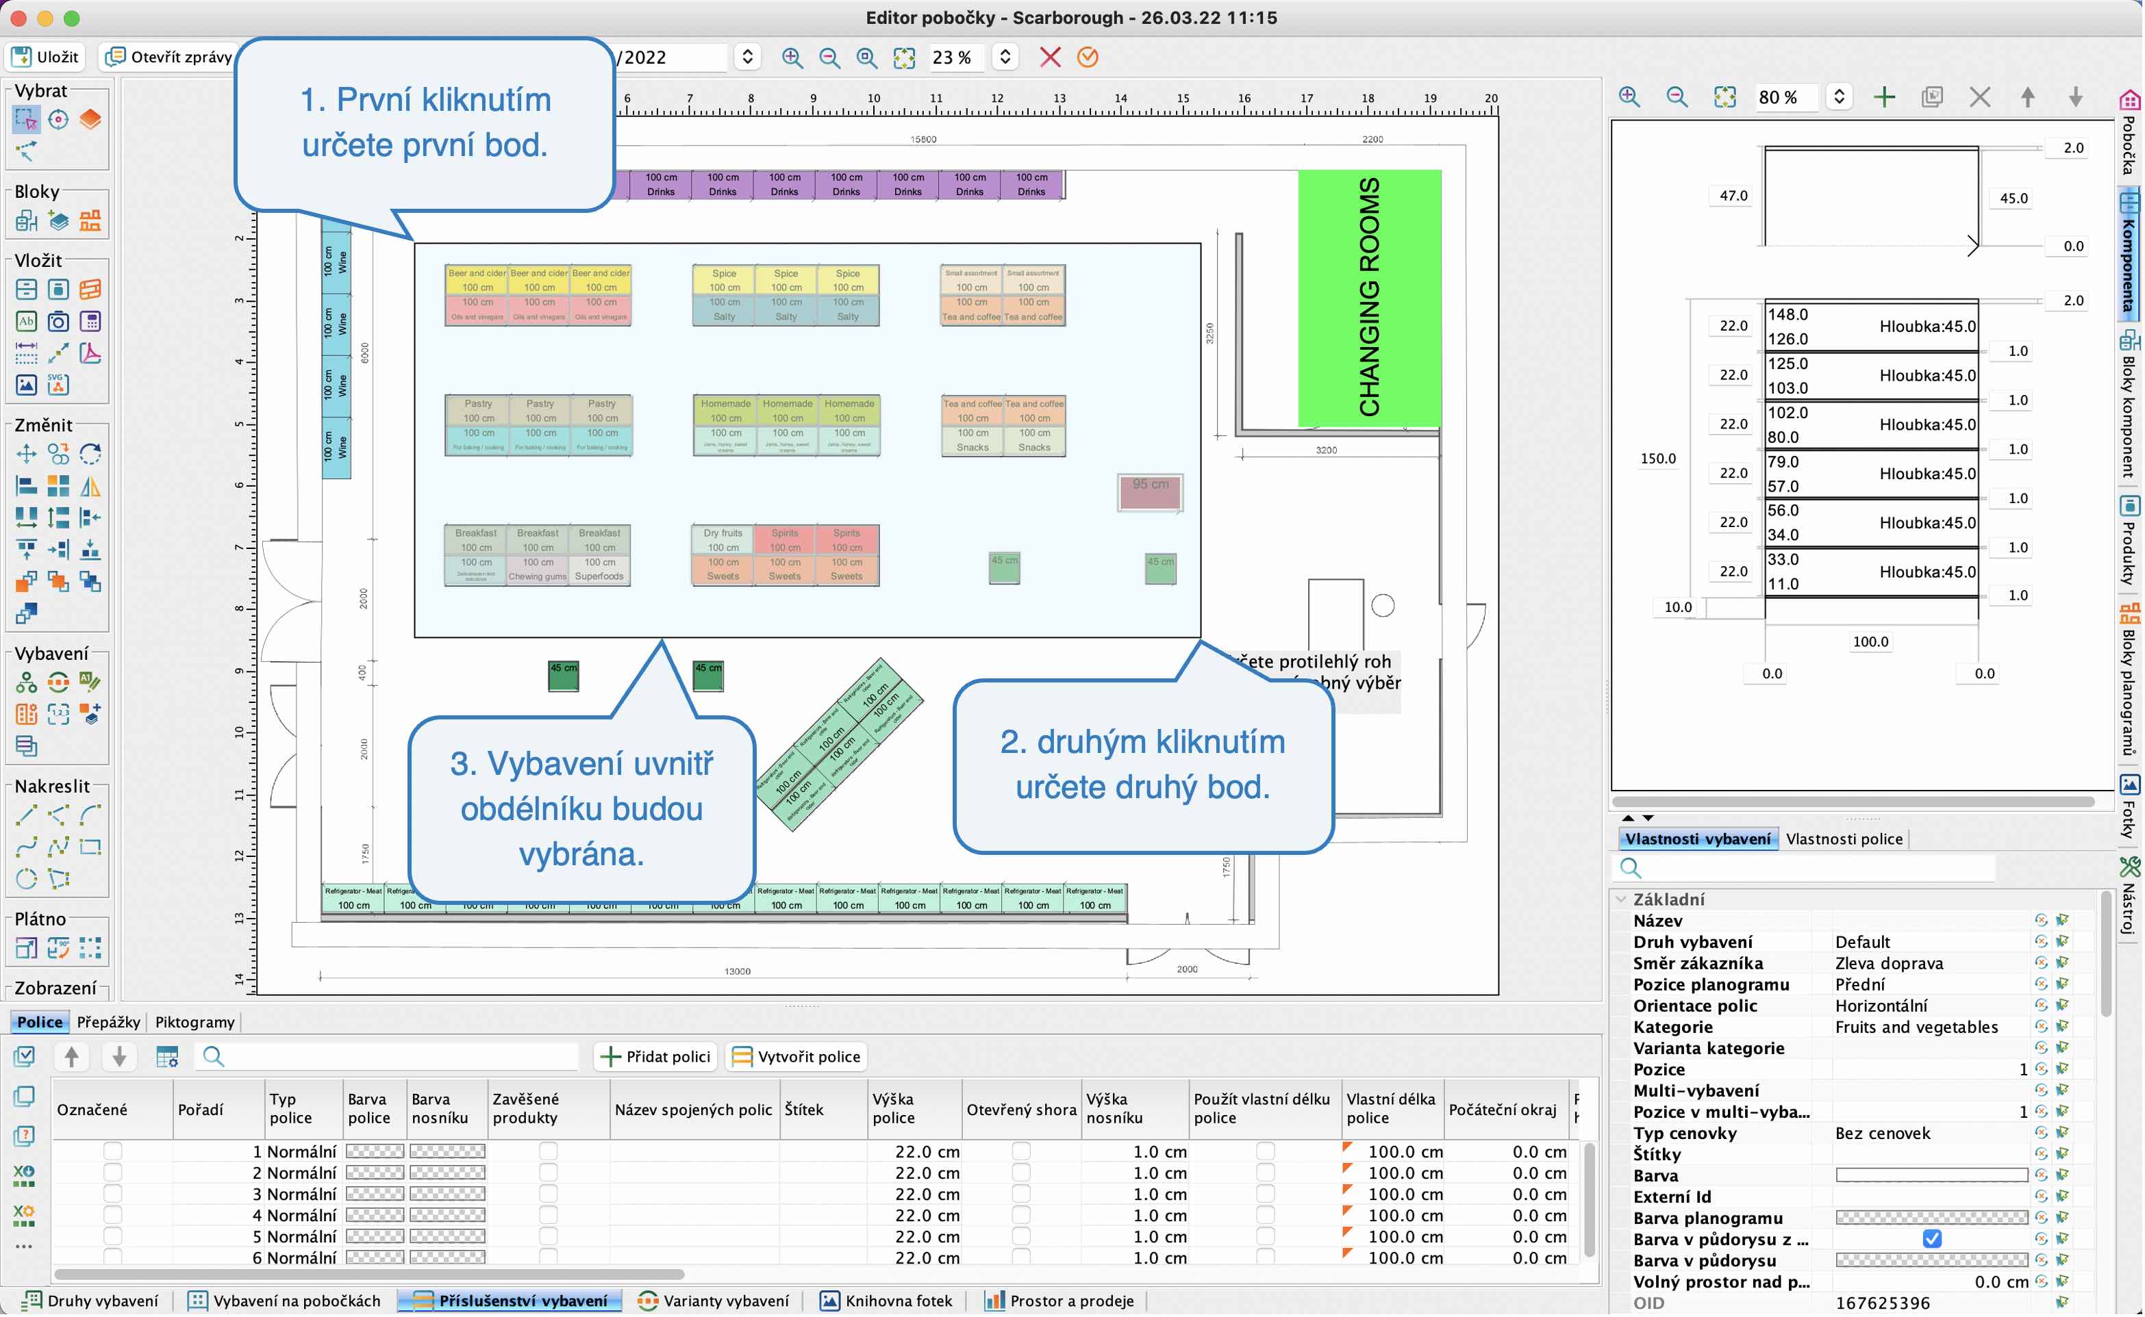Open Orientace polic value Horizontální
This screenshot has width=2145, height=1317.
coord(1883,1008)
